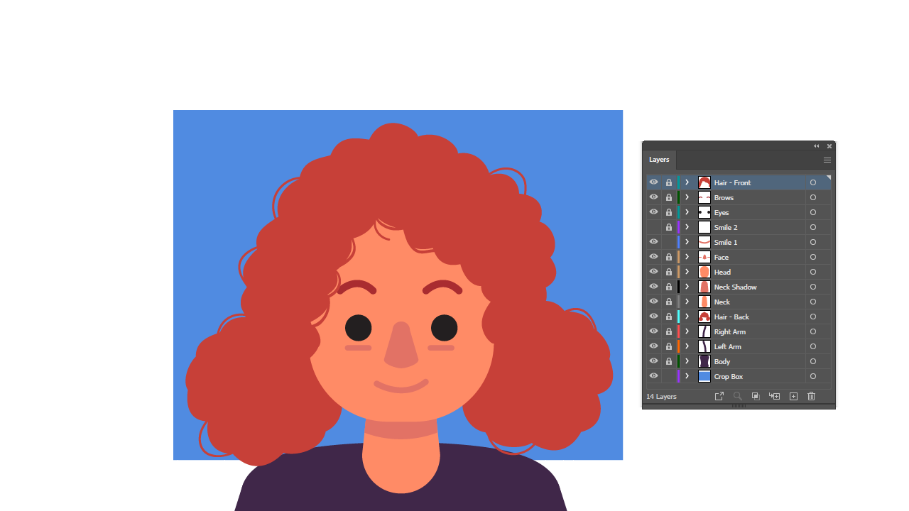Click the Face layer thumbnail
This screenshot has height=511, width=909.
point(704,257)
